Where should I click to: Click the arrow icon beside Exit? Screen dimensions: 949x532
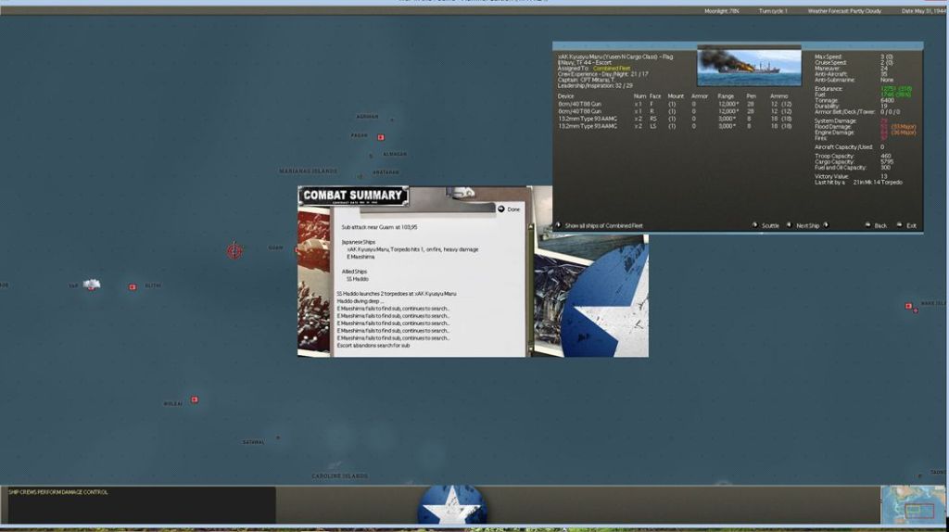899,225
